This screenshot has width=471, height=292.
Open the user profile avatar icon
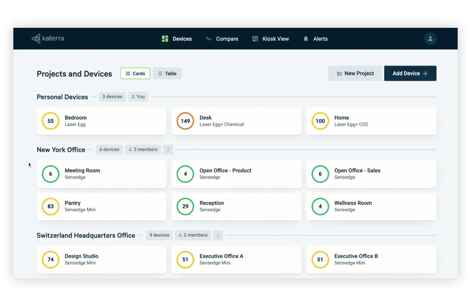click(x=430, y=39)
